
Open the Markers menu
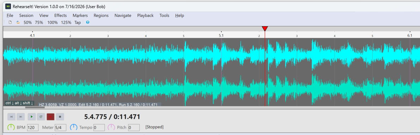click(80, 15)
